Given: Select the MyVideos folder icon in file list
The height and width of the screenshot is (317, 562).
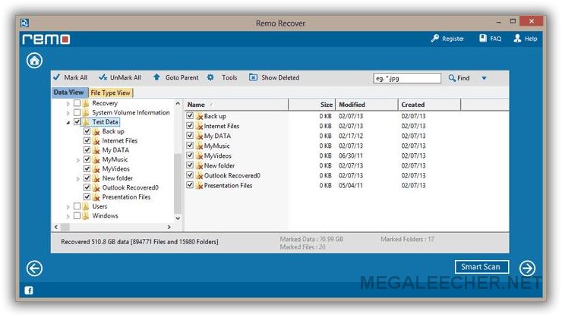Looking at the screenshot, I should [x=200, y=156].
